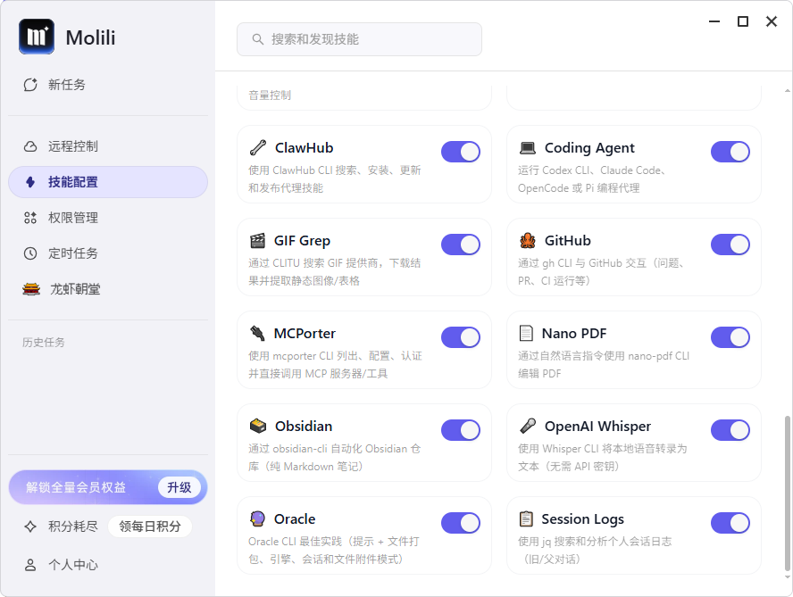Click the diamond points icon
Viewport: 793px width, 597px height.
coord(30,527)
